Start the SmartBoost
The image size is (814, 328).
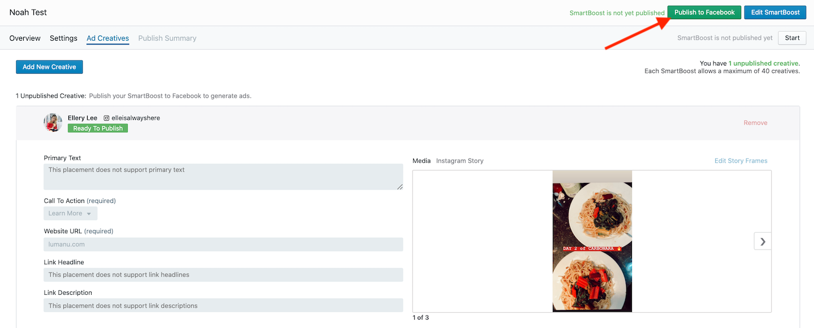(792, 38)
